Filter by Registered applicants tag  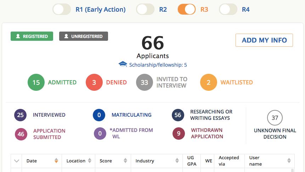(32, 36)
